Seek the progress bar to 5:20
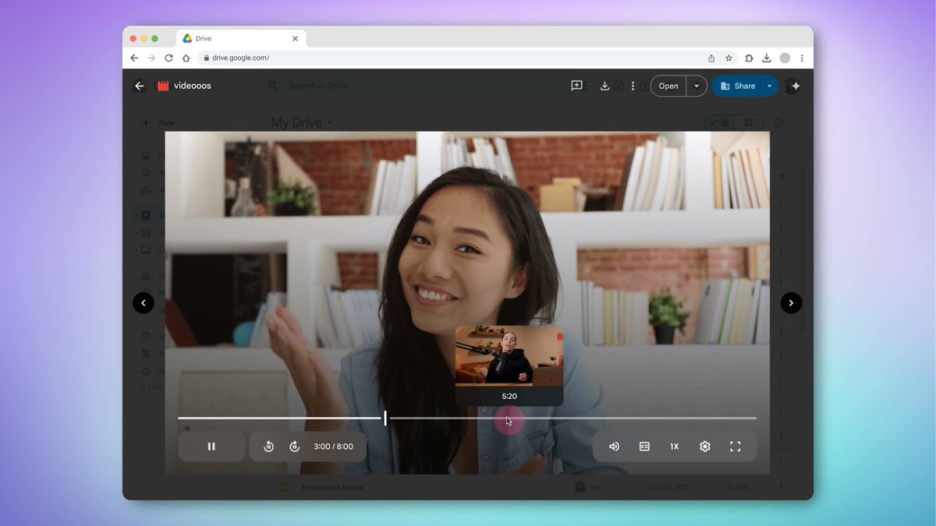 tap(509, 418)
